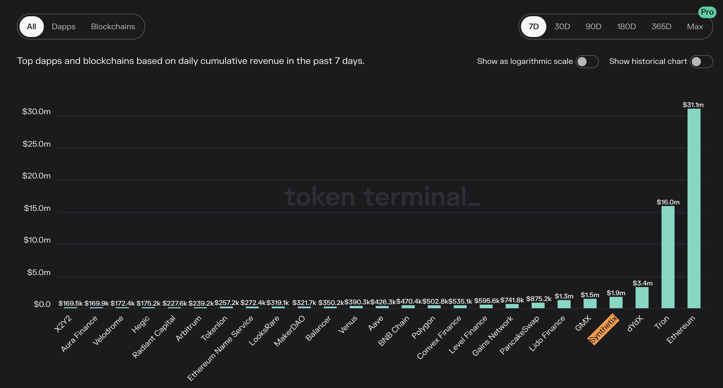Screen dimensions: 723x388
Task: Click the dYdX $3.4m bar
Action: click(642, 298)
